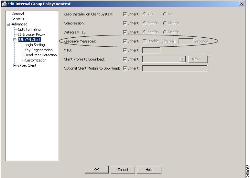Click the Compression label

pos(74,23)
